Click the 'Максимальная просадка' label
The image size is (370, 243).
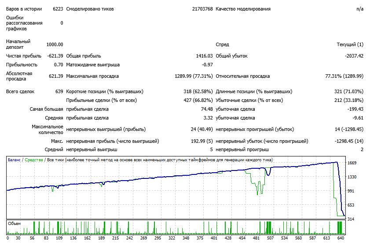tap(92, 76)
